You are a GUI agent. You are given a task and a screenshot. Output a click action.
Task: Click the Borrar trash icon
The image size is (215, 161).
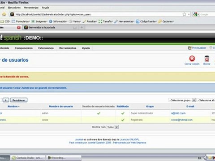[207, 59]
